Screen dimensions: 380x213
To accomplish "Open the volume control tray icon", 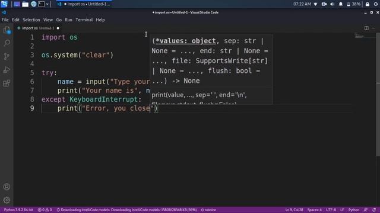I will [332, 4].
